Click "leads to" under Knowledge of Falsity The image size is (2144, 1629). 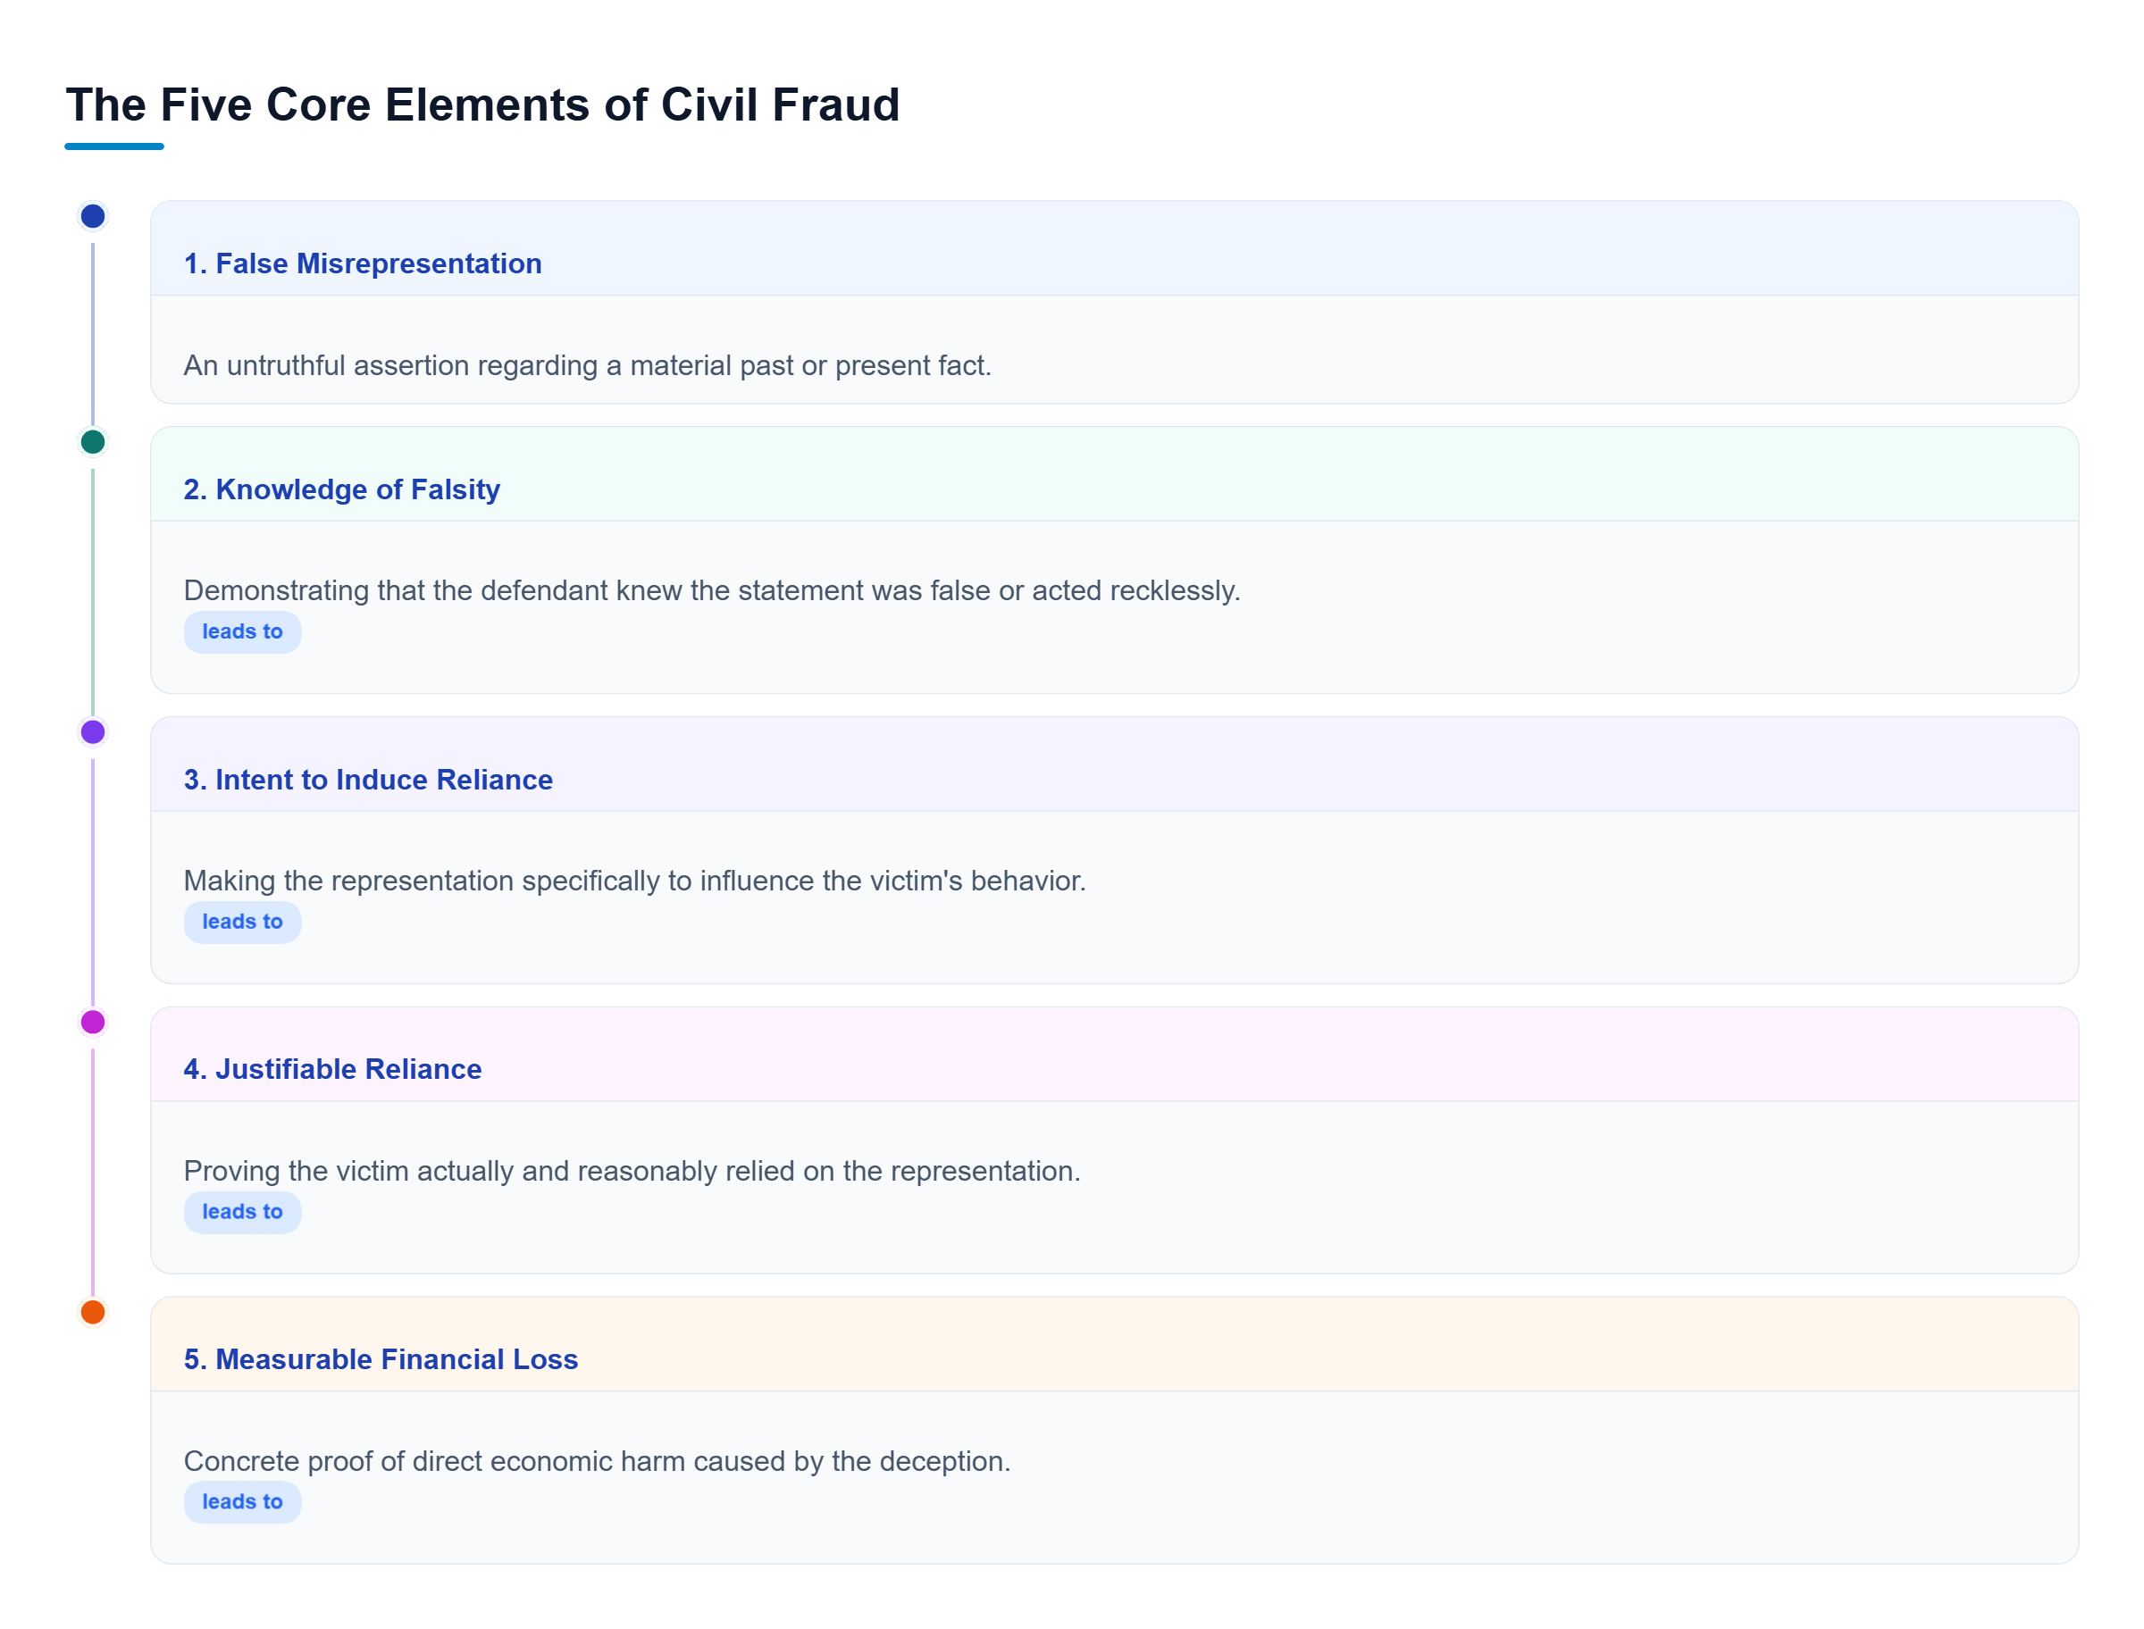click(242, 632)
